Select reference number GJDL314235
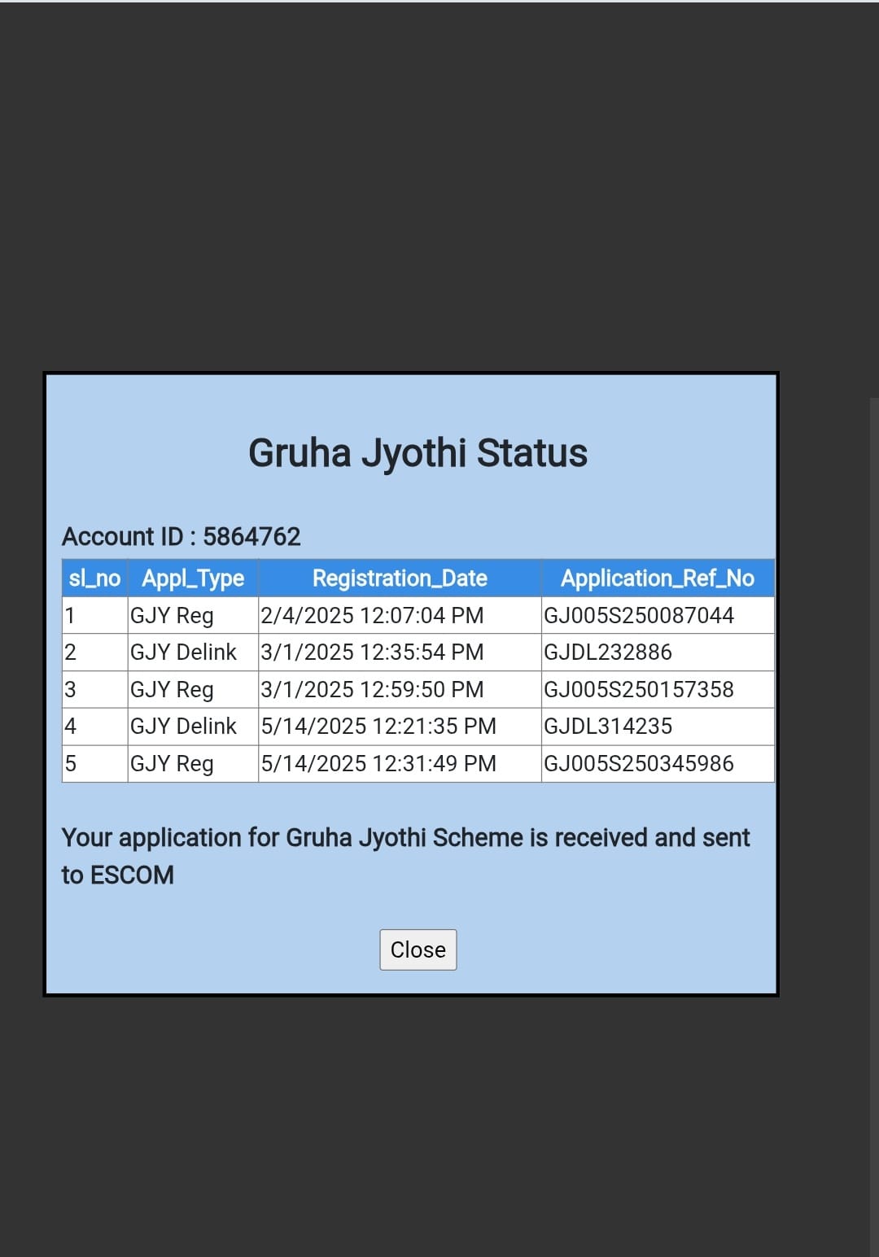 point(608,726)
